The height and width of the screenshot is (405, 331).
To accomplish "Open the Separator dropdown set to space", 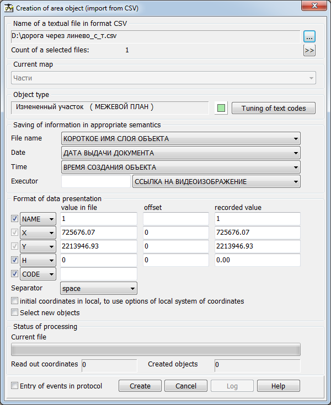I will click(x=99, y=288).
